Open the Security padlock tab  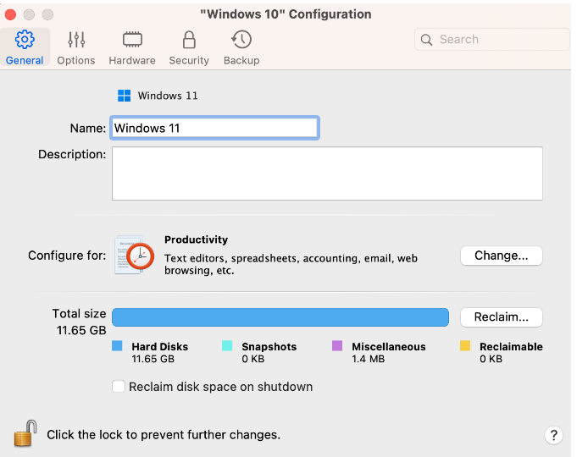coord(189,47)
